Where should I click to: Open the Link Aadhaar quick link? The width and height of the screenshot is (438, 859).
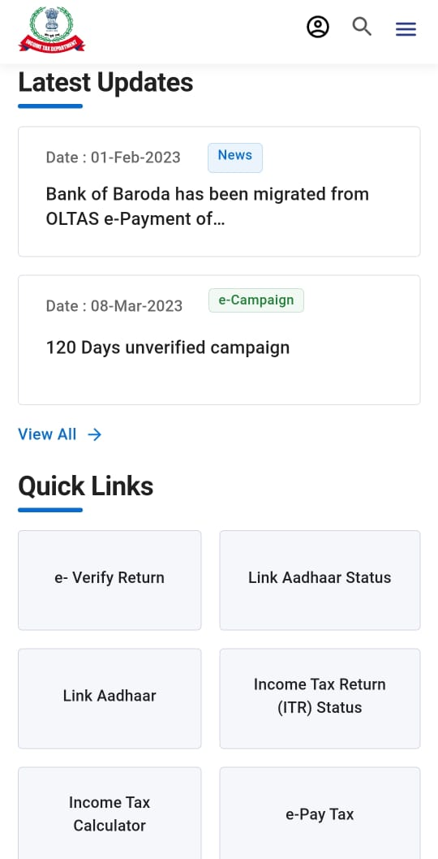[109, 698]
